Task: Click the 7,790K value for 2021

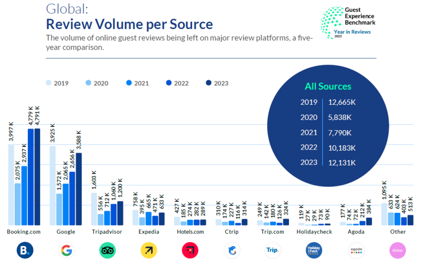Action: [x=339, y=133]
